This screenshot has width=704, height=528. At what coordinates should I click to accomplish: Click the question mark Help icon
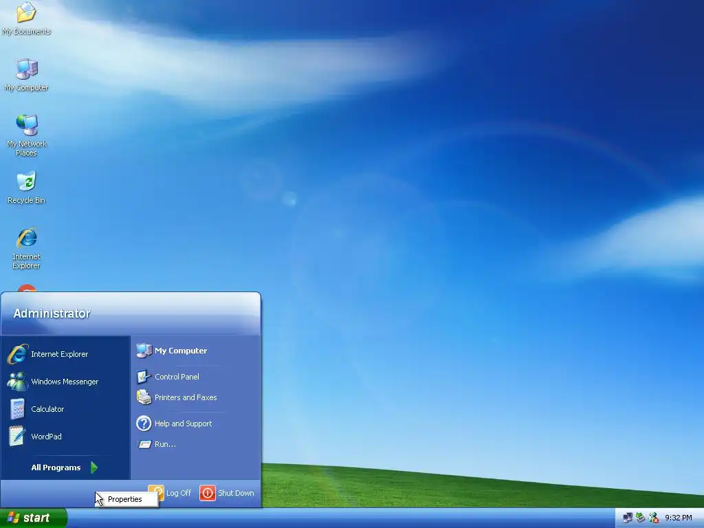144,423
